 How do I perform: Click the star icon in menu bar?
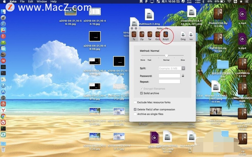tap(241, 2)
